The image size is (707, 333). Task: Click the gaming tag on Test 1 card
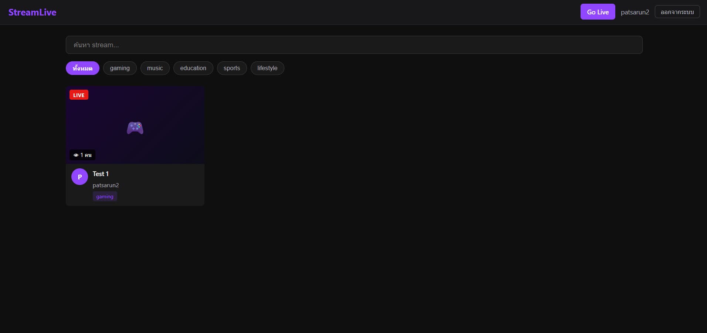pos(105,196)
